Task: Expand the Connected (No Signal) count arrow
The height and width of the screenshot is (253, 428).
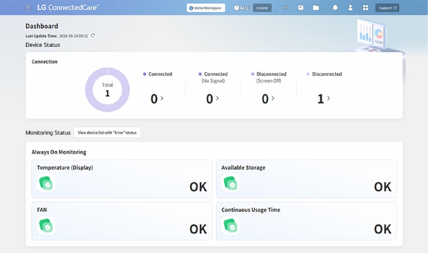Action: (217, 98)
